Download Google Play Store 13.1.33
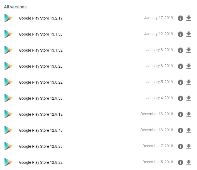197x170 pixels. [189, 34]
